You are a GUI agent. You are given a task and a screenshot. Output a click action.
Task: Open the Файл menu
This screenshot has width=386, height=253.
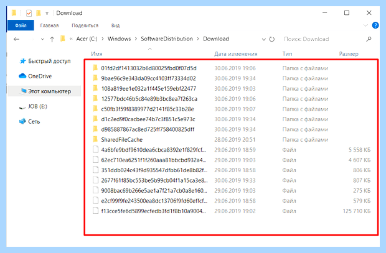[x=21, y=25]
